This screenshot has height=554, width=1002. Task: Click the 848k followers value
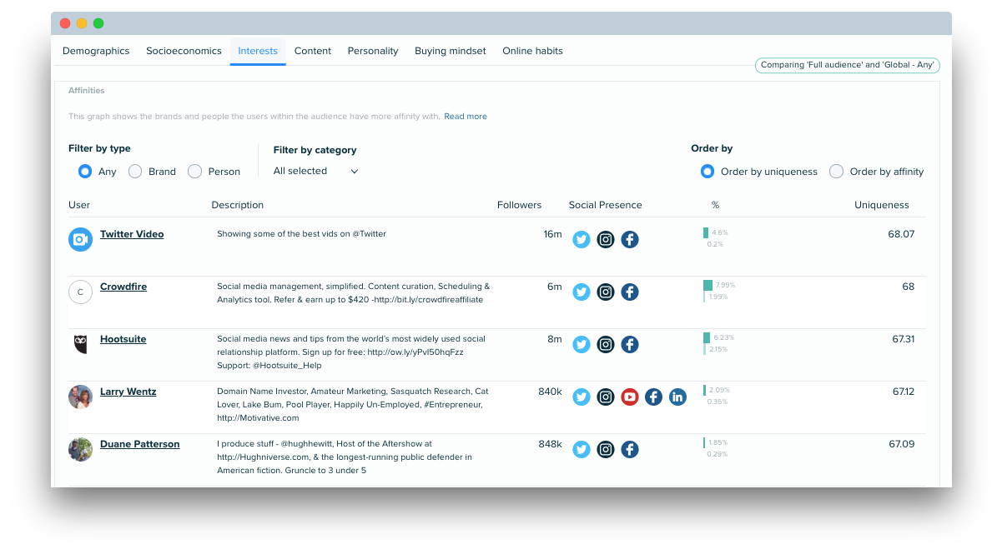[x=550, y=444]
